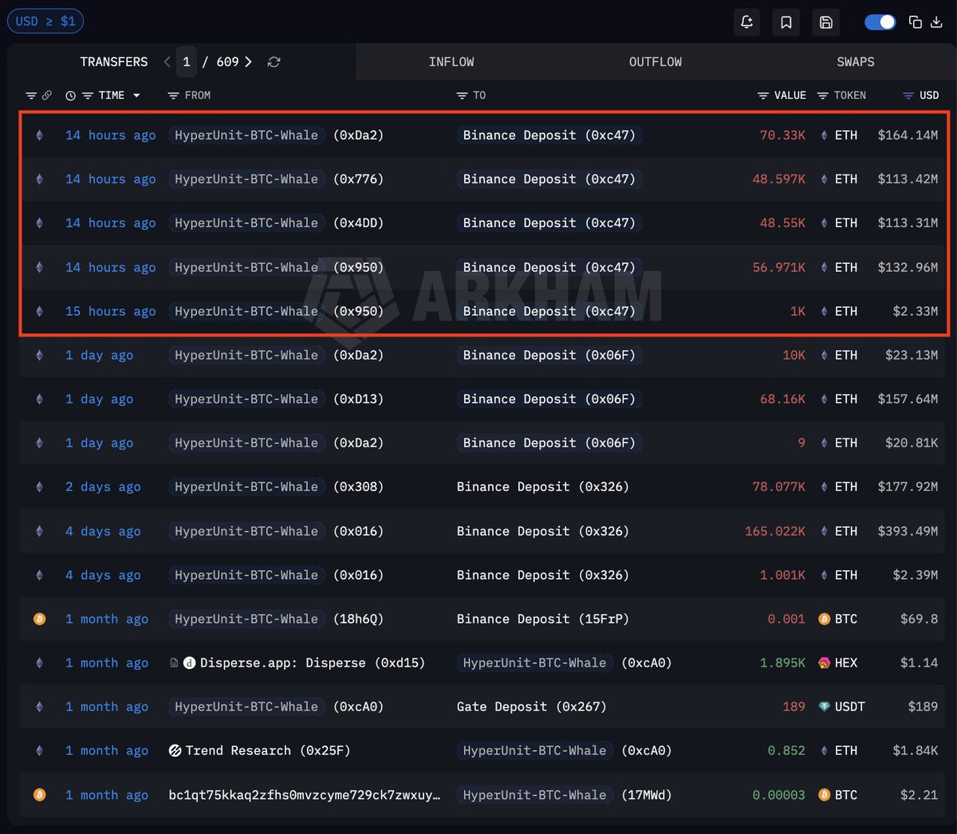Click the copy icon in top bar
Image resolution: width=957 pixels, height=834 pixels.
(916, 22)
